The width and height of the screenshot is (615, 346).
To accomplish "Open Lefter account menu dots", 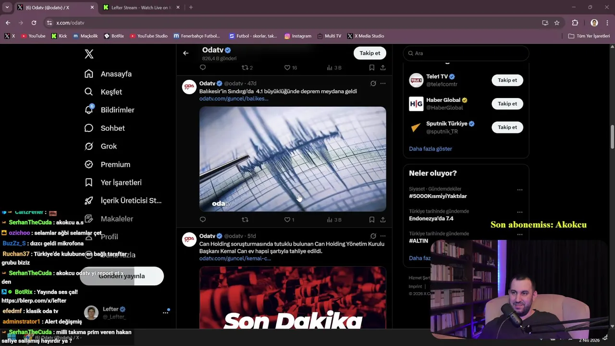I will pyautogui.click(x=165, y=312).
